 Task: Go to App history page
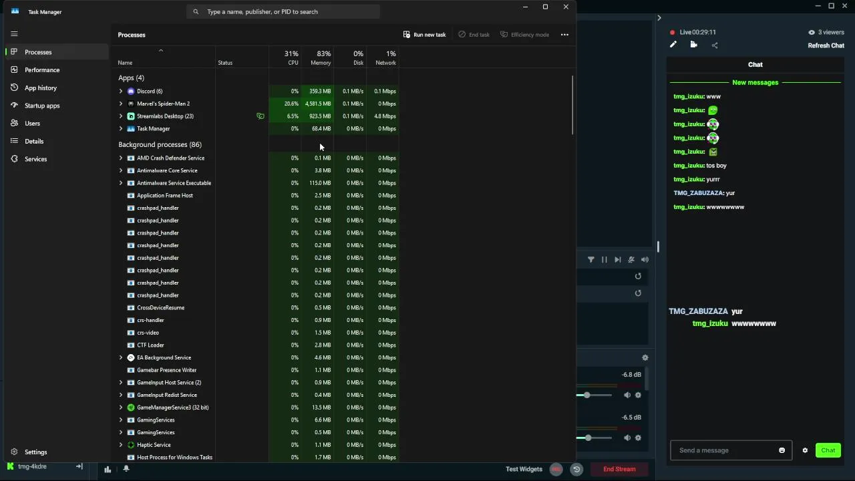click(x=56, y=88)
